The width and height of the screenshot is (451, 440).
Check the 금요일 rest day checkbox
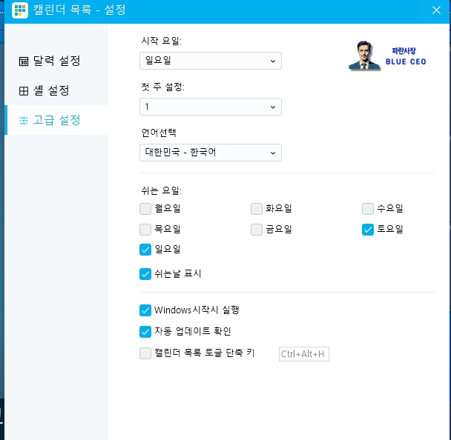point(257,230)
